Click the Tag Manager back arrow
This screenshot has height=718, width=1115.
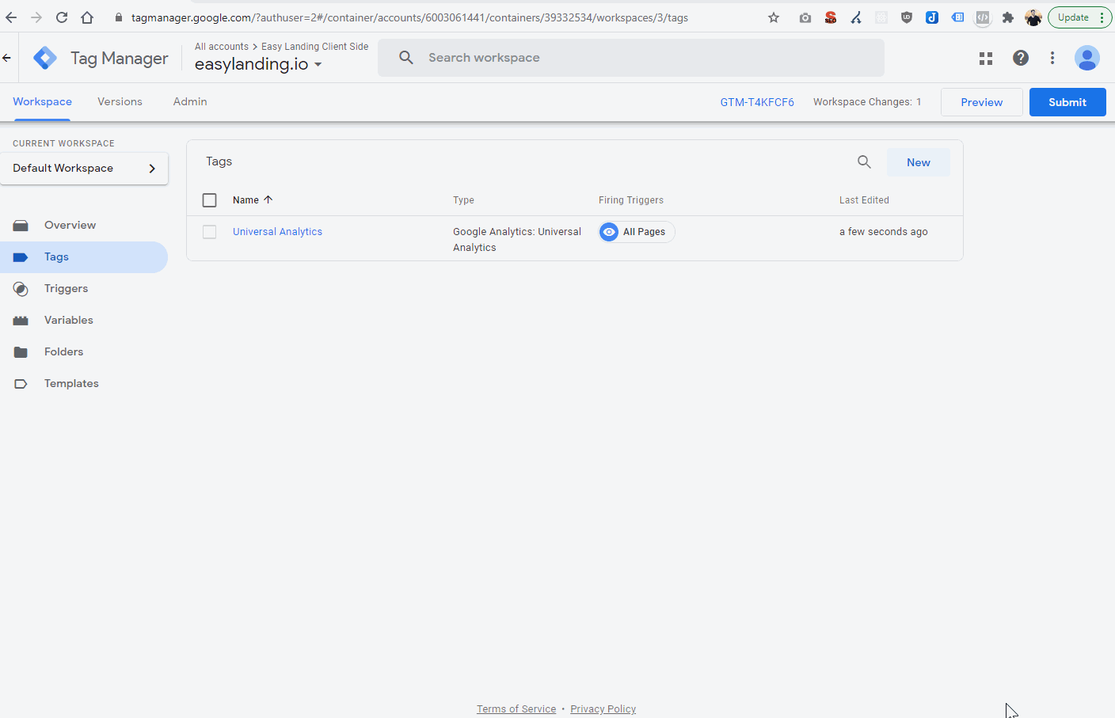6,58
